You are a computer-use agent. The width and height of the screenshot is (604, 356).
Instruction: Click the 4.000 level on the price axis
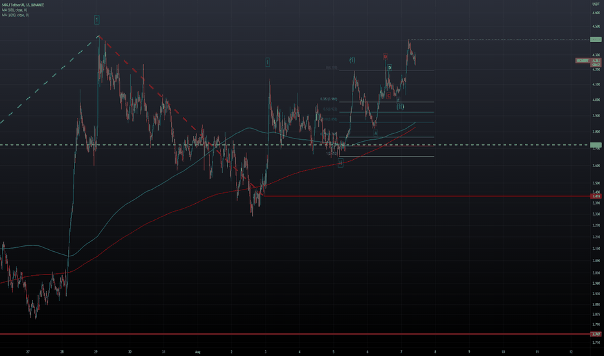[x=596, y=100]
